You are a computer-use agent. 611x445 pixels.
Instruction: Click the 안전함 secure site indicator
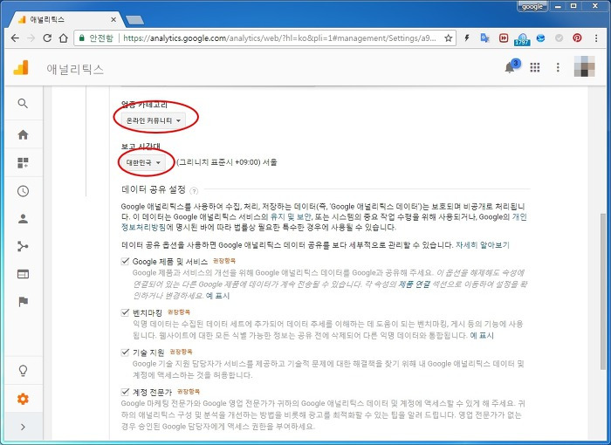96,38
